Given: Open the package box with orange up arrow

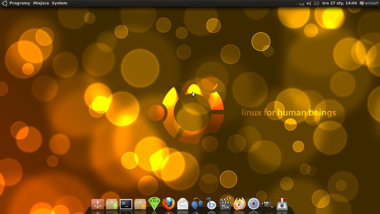Looking at the screenshot, I should click(140, 204).
